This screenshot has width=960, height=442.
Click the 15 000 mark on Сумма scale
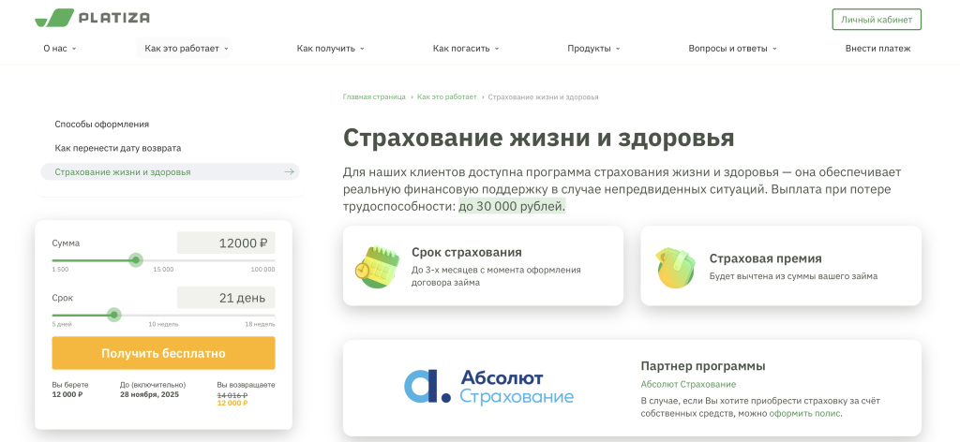pos(163,270)
